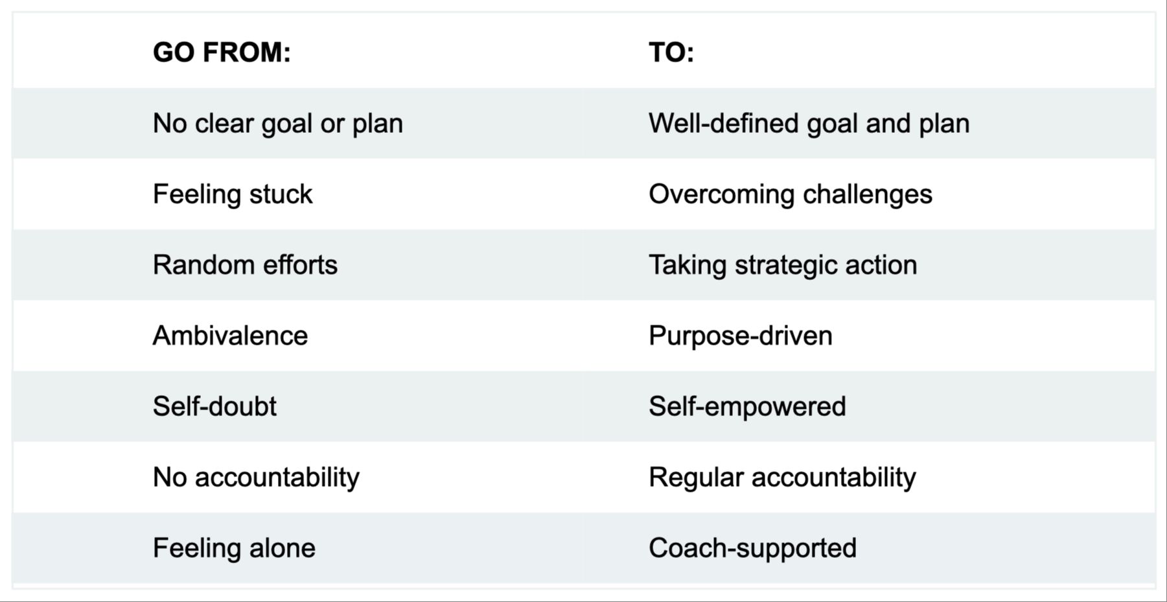Click 'Overcoming challenges' text
Viewport: 1167px width, 602px height.
pyautogui.click(x=791, y=194)
